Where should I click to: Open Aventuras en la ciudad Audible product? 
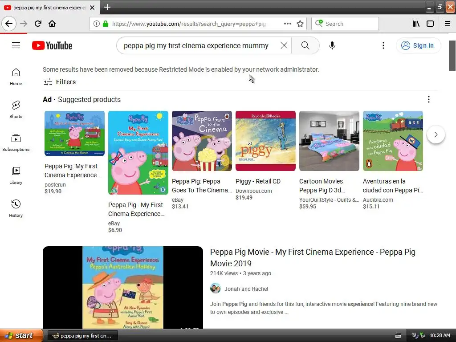(x=393, y=186)
